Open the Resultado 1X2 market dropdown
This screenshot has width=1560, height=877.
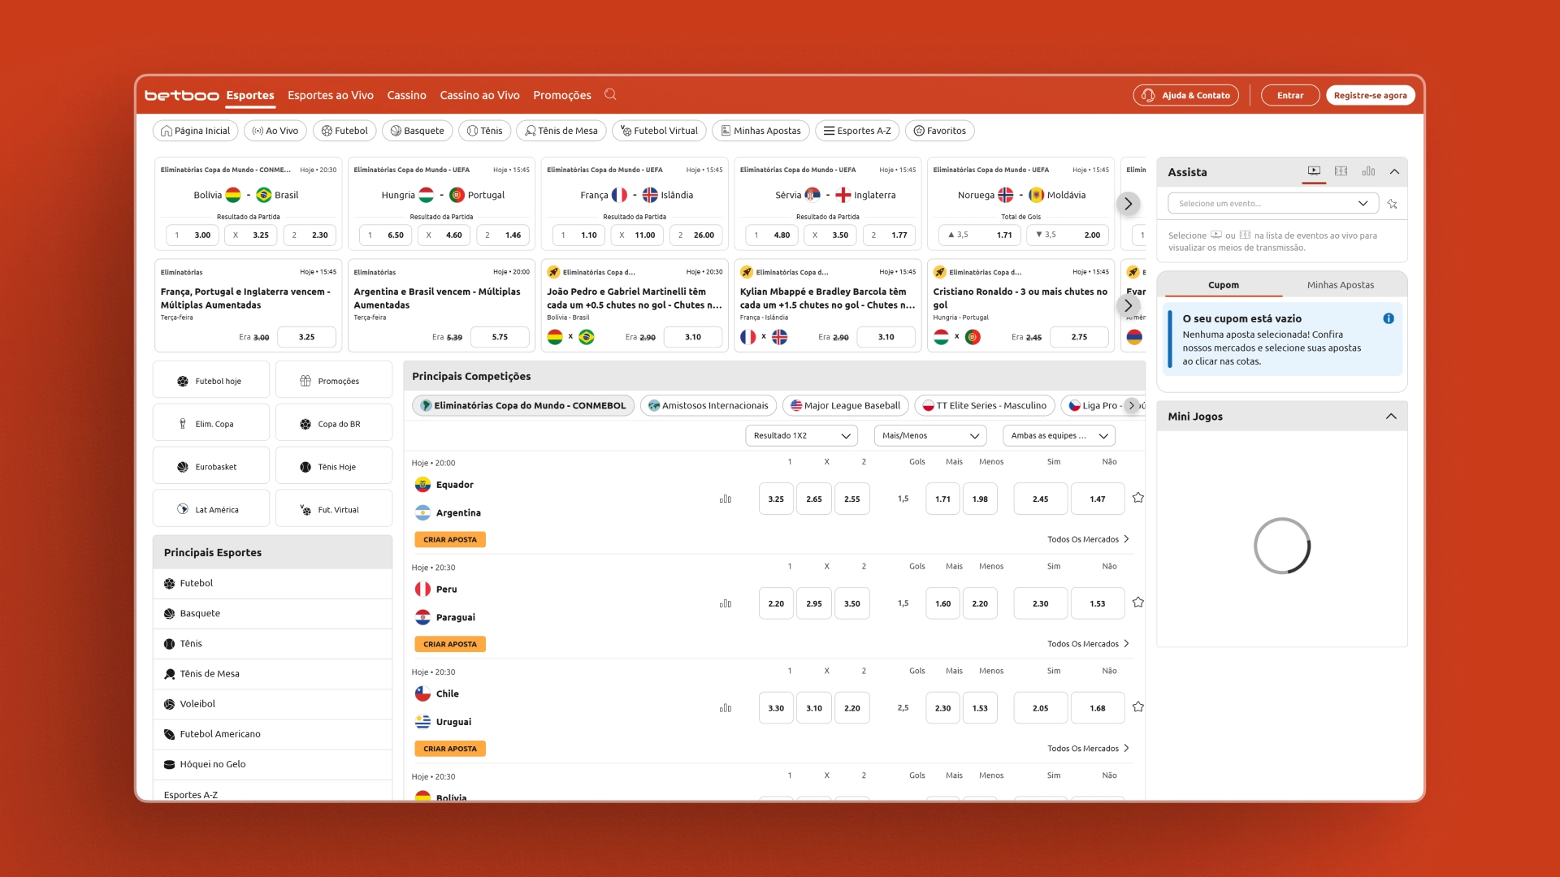click(x=800, y=436)
